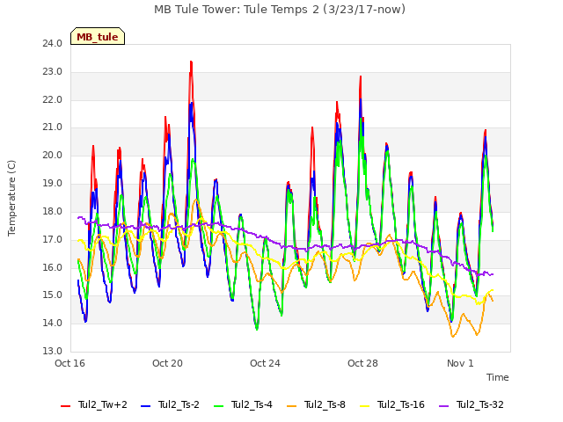563x422 pixels.
Task: Click the red peak near Oct 28
Action: pos(361,76)
